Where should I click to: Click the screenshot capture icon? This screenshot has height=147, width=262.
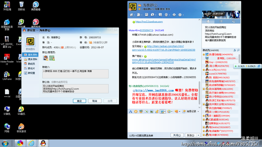[x=162, y=112]
